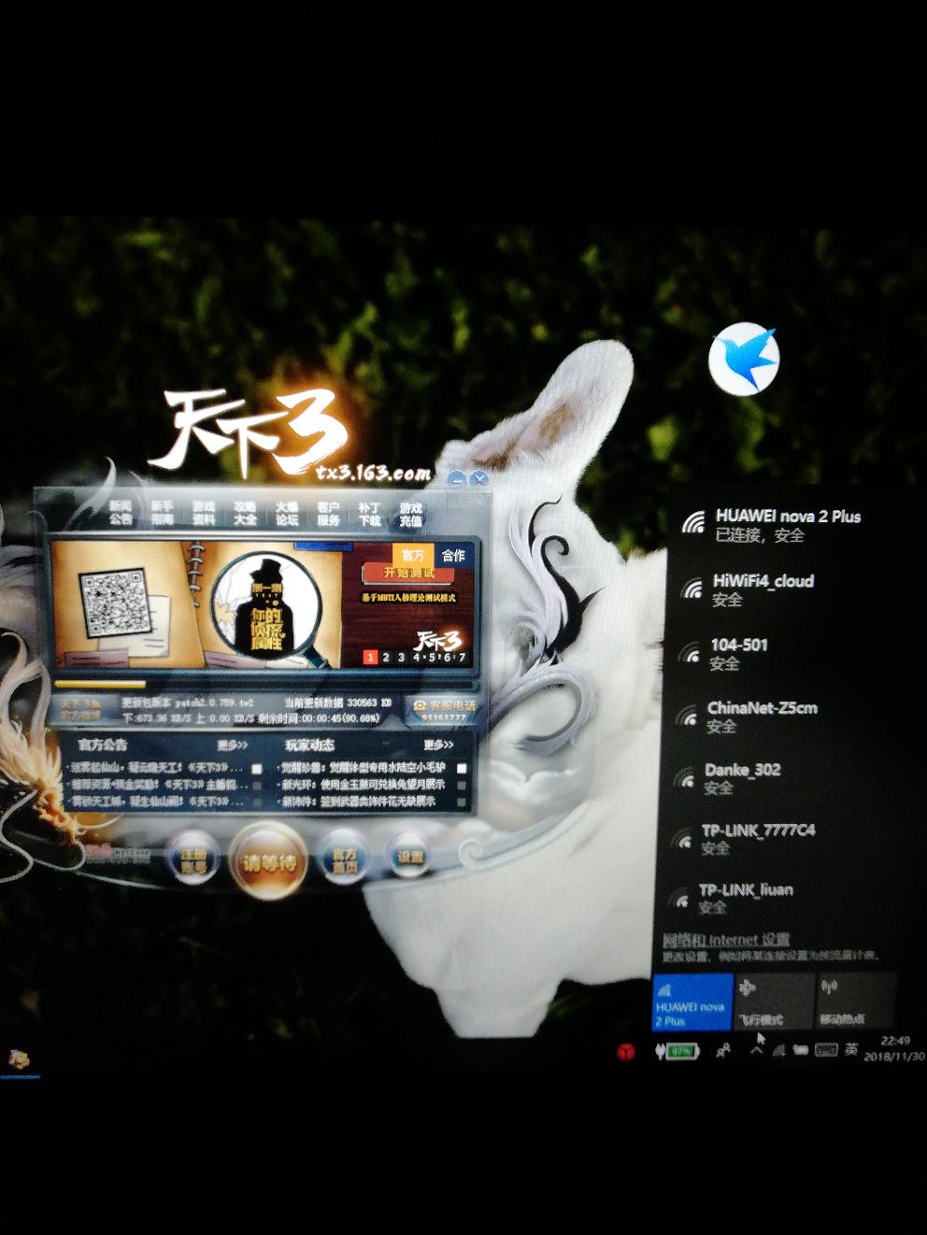Switch to the 合作 banner tab
Viewport: 927px width, 1235px height.
(453, 555)
